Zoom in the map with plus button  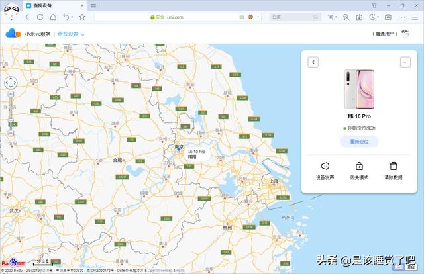coord(11,94)
